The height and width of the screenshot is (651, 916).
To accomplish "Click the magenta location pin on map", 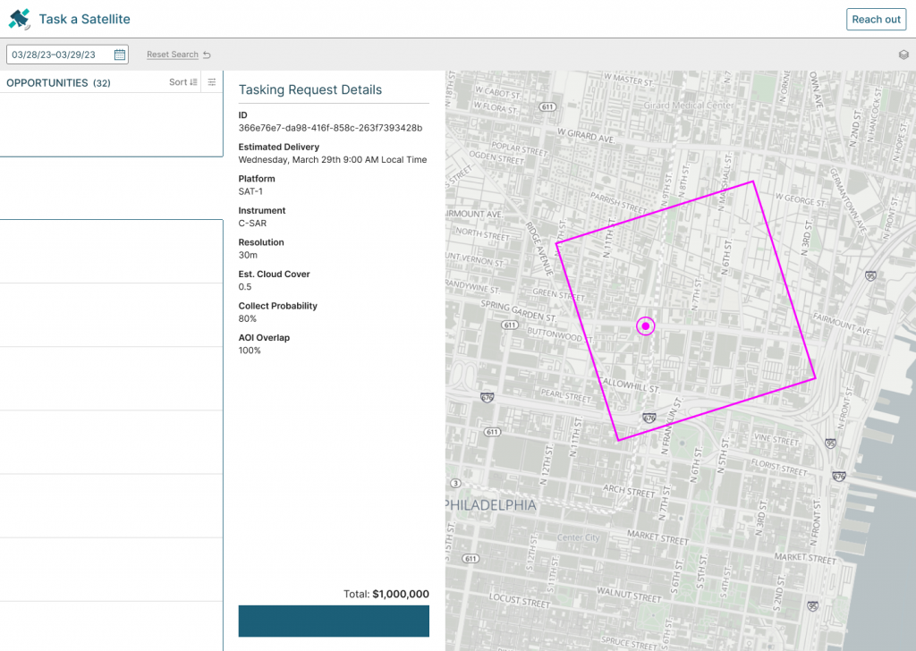I will click(645, 326).
